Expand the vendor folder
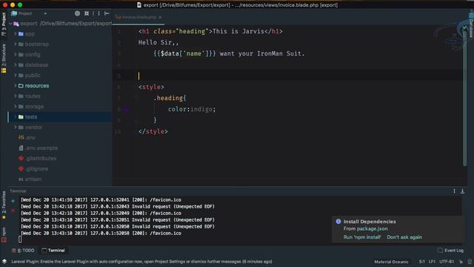This screenshot has height=267, width=474. pos(15,127)
